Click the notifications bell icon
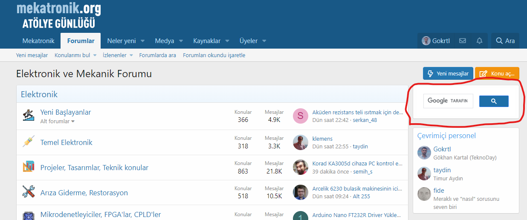The height and width of the screenshot is (220, 527). tap(479, 41)
